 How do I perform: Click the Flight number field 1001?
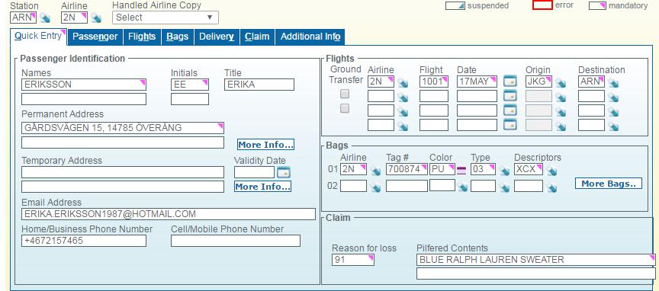[434, 82]
